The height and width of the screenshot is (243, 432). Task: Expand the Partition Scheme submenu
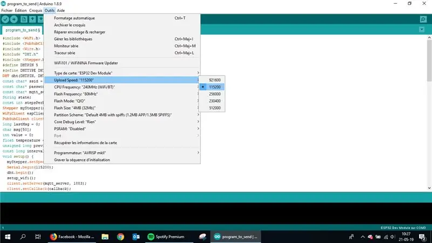(122, 114)
